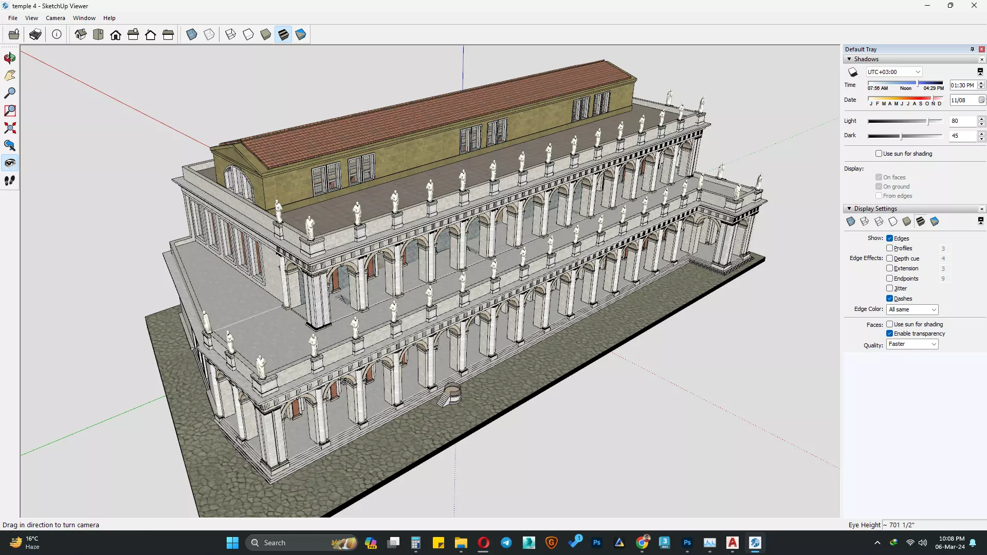
Task: Open the Camera menu
Action: coord(55,18)
